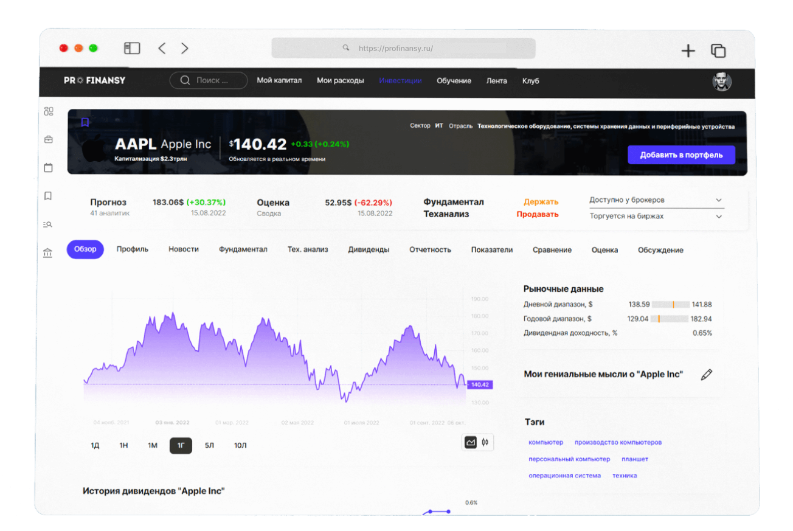
Task: Focus the 'Поиск ...' search field
Action: point(209,80)
